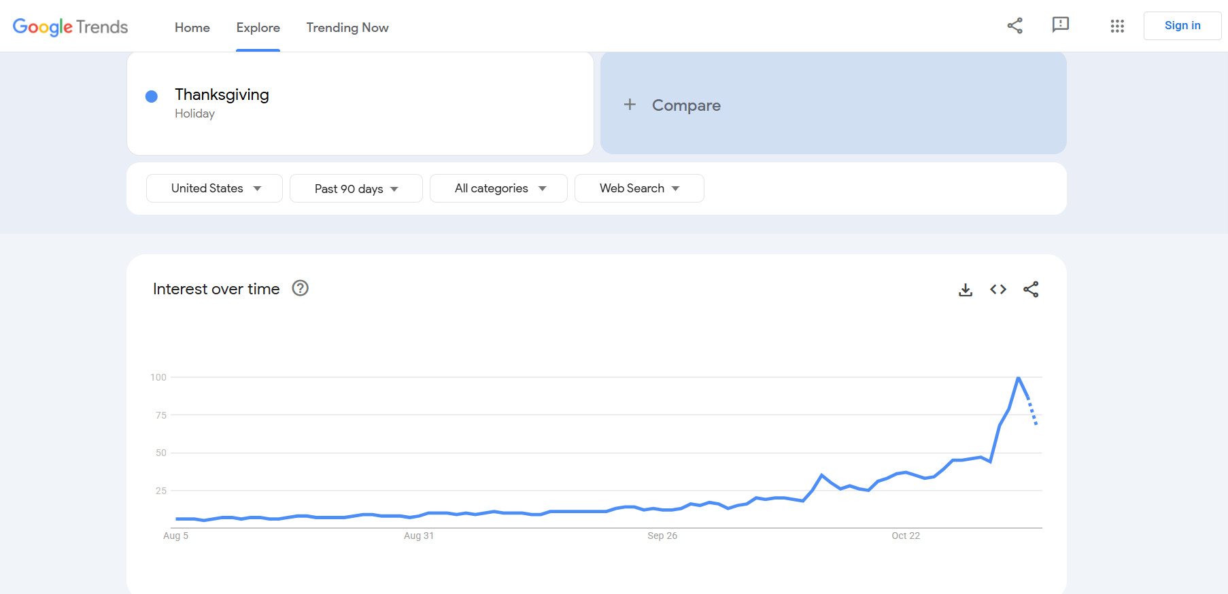Open the Web Search type dropdown

(x=639, y=188)
